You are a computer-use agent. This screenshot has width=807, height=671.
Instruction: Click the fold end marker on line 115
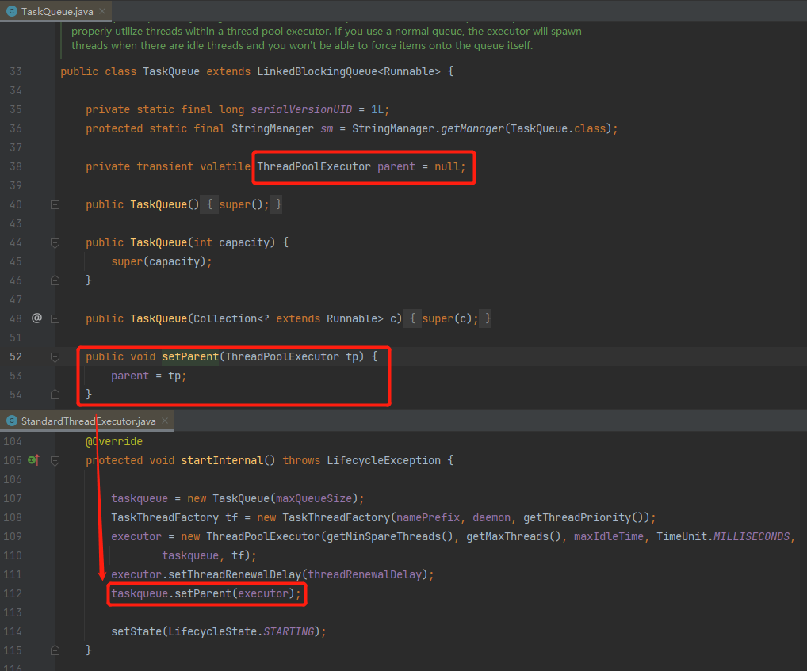pos(55,650)
